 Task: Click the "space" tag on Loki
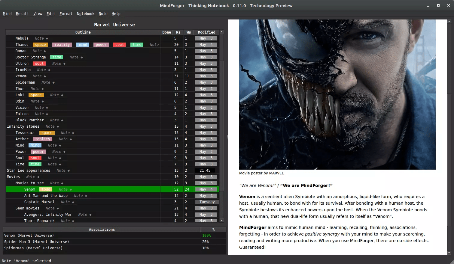point(36,95)
